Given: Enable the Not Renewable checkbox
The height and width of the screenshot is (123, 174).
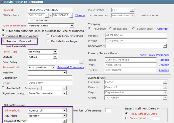Looking at the screenshot, I should [3, 46].
